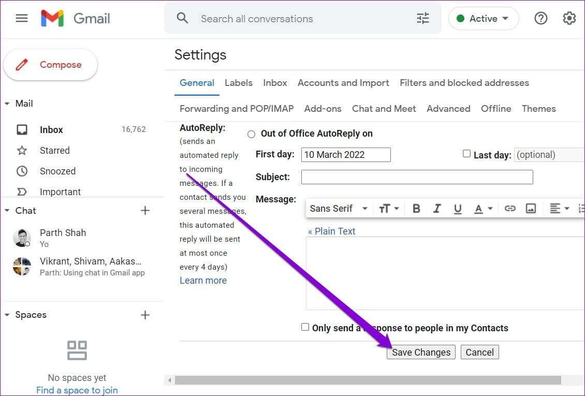Collapse the Mail section arrow
This screenshot has width=585, height=396.
pyautogui.click(x=7, y=104)
